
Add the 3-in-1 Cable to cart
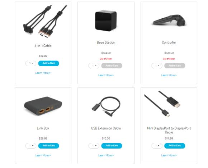48,63
